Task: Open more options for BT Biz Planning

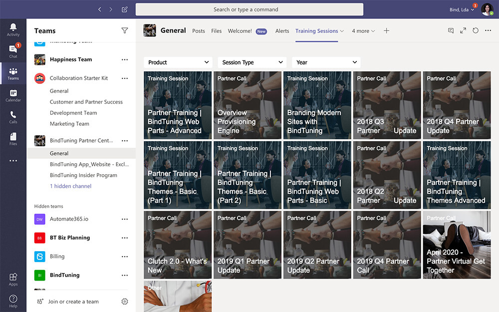Action: tap(125, 238)
